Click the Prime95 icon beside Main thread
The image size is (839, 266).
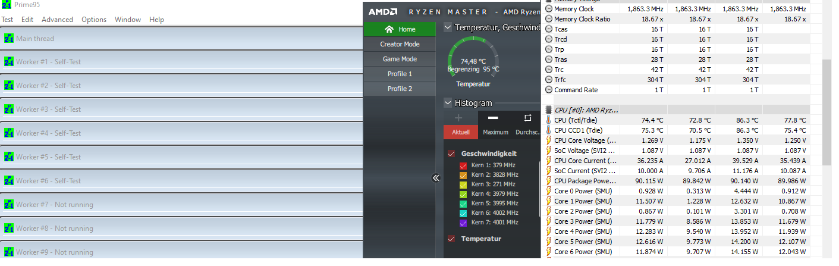tap(9, 39)
